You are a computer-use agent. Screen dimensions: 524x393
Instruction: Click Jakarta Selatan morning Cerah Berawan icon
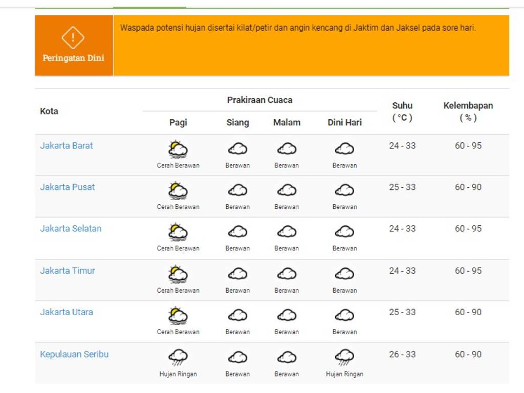178,232
